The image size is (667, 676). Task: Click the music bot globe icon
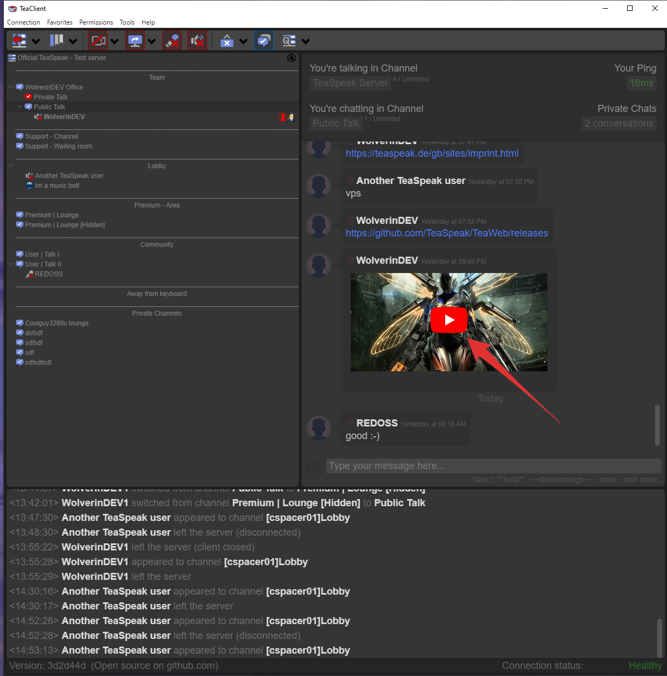coord(29,186)
